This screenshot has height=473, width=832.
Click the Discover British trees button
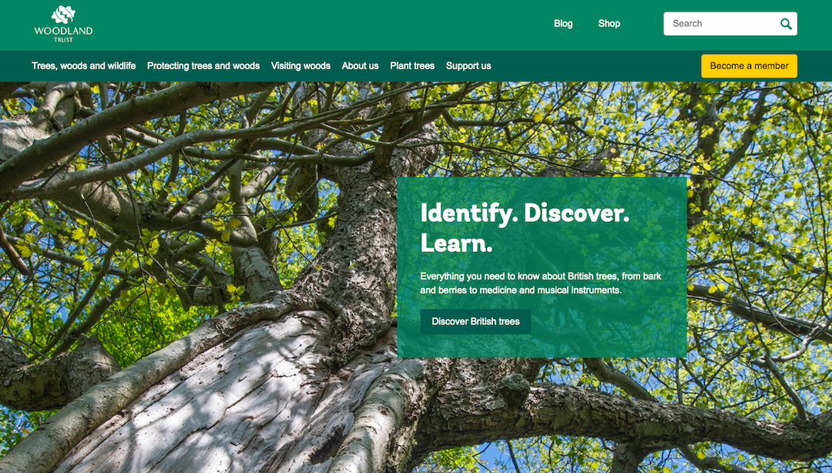[x=475, y=321]
